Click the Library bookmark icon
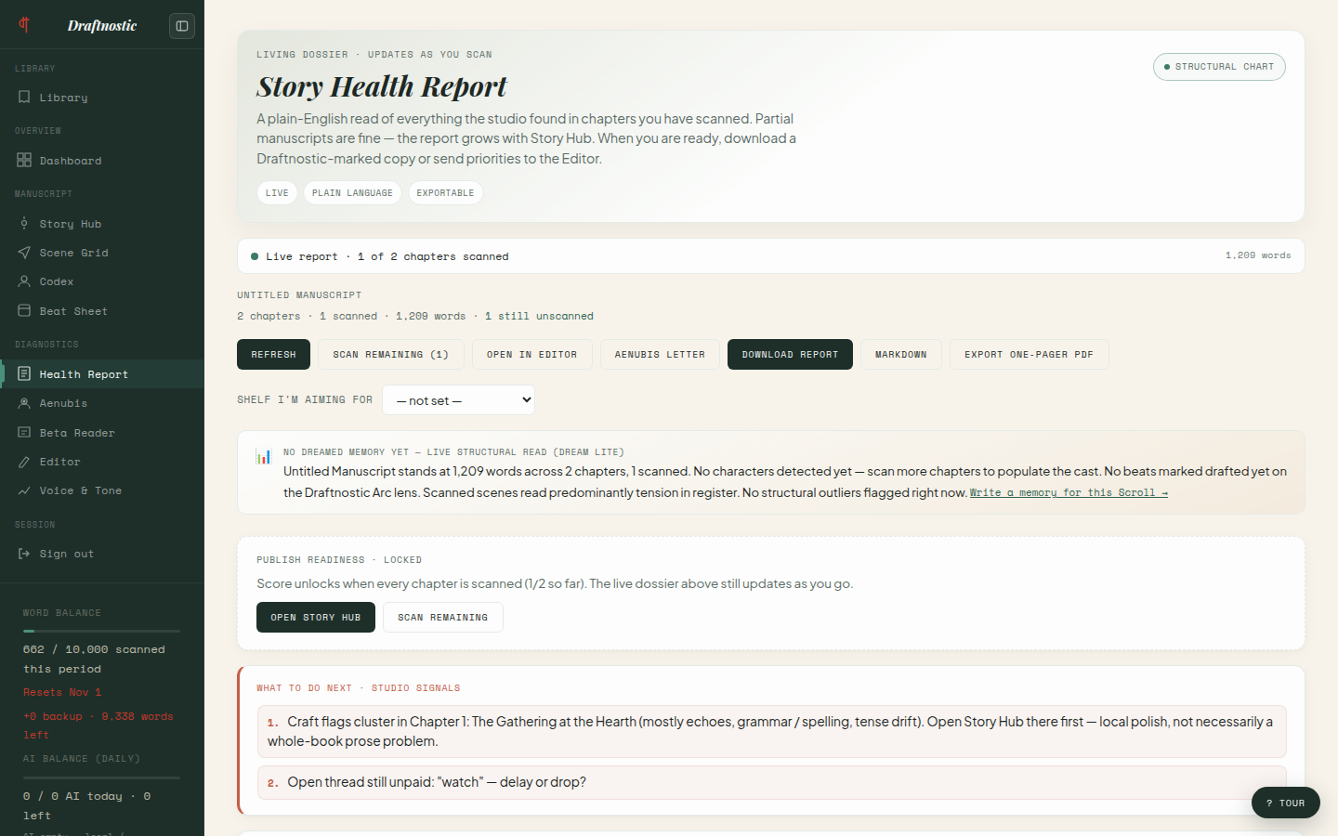Viewport: 1338px width, 836px height. pos(24,97)
